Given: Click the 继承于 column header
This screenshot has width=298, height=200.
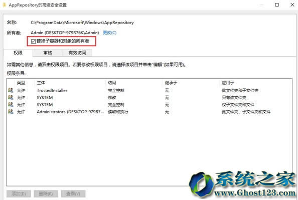Looking at the screenshot, I should click(171, 83).
